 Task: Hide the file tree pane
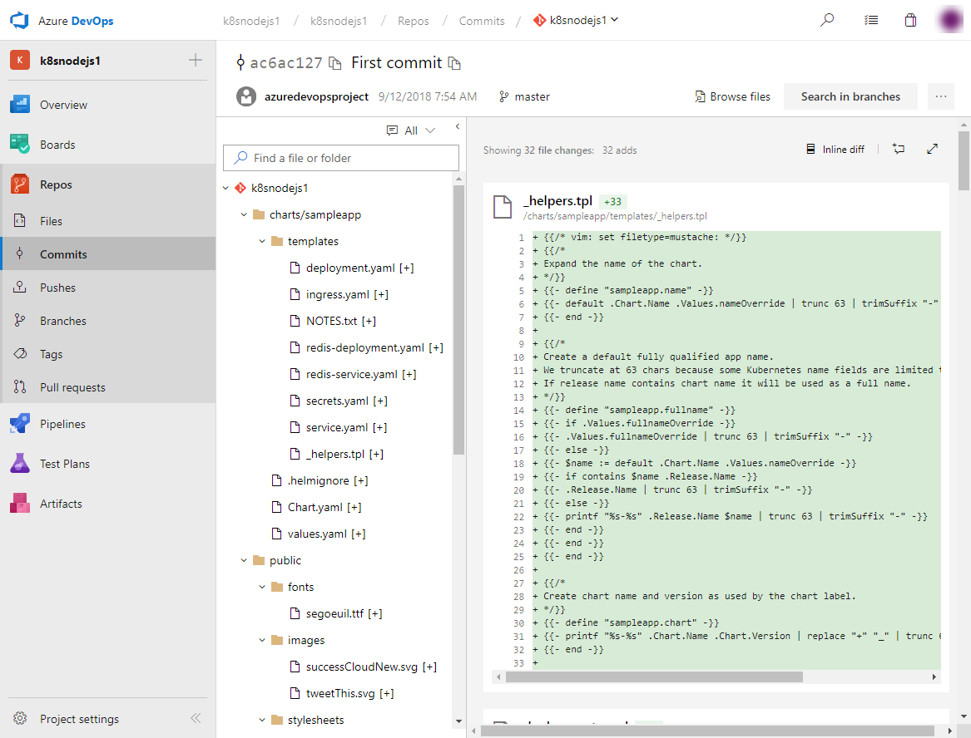[x=457, y=127]
